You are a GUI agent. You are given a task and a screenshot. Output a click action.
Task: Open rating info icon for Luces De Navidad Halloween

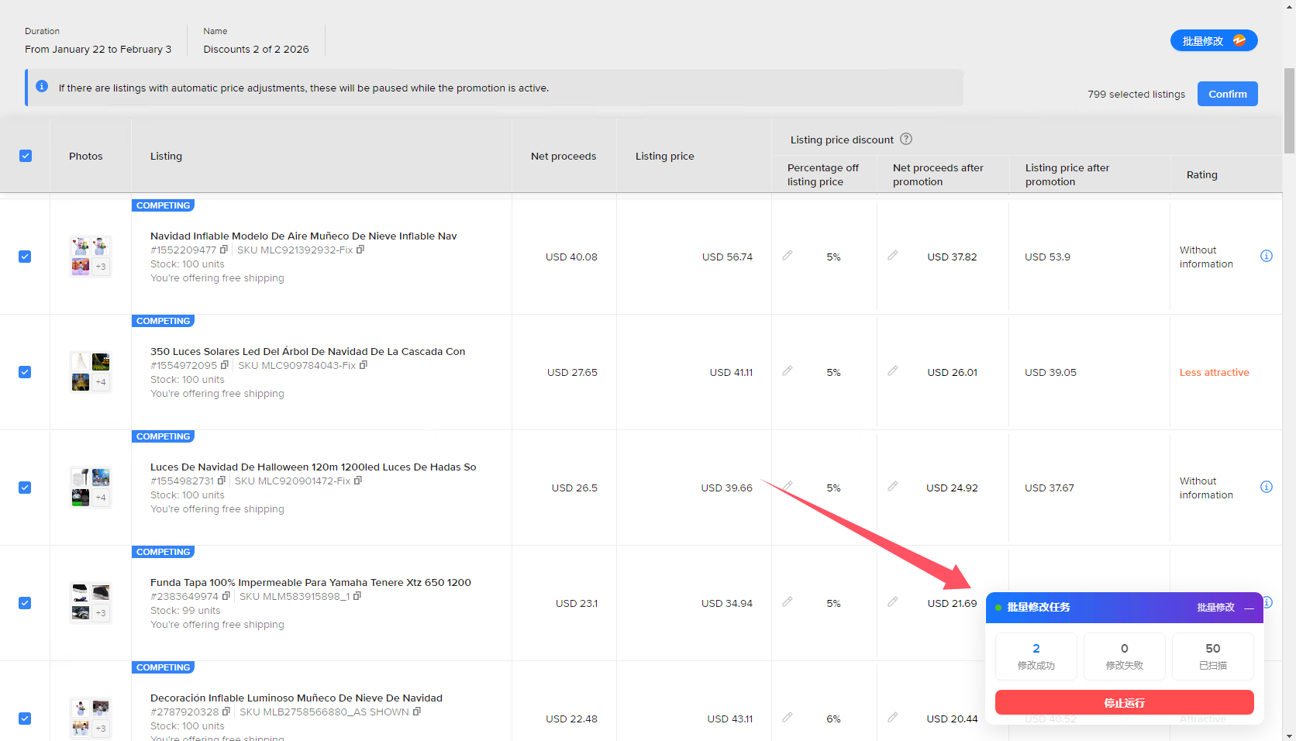click(1266, 488)
